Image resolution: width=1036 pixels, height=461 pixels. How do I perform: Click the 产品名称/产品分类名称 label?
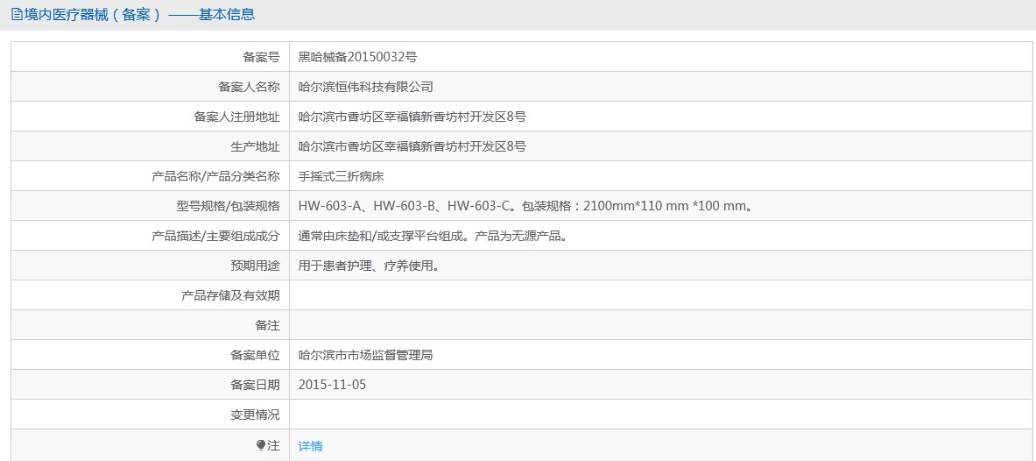pos(216,176)
